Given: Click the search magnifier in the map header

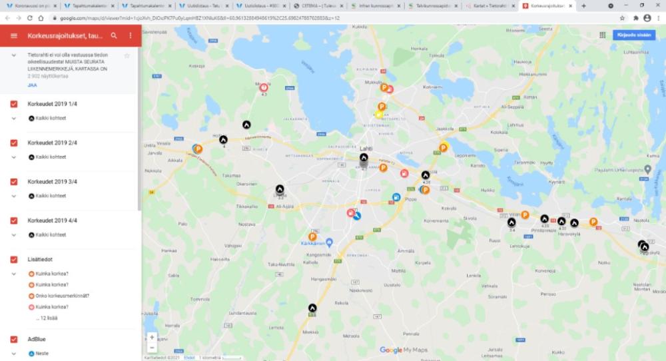Looking at the screenshot, I should coord(114,36).
